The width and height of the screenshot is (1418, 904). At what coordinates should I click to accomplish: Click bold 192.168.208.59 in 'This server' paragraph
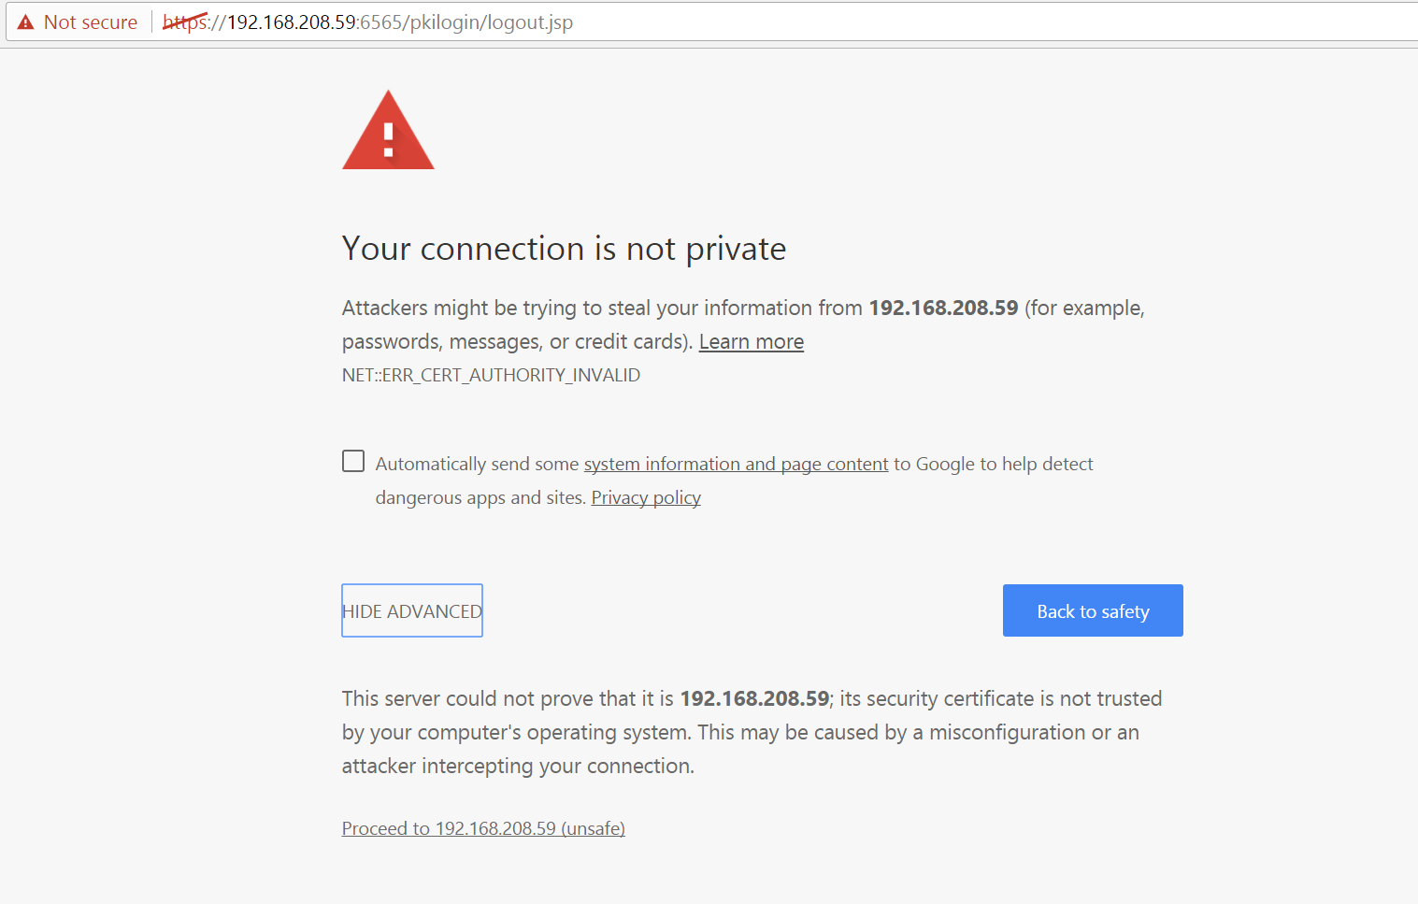tap(753, 699)
